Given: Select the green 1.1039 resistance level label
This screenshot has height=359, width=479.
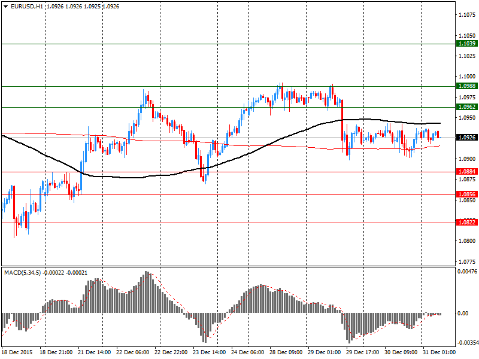Looking at the screenshot, I should click(x=467, y=44).
